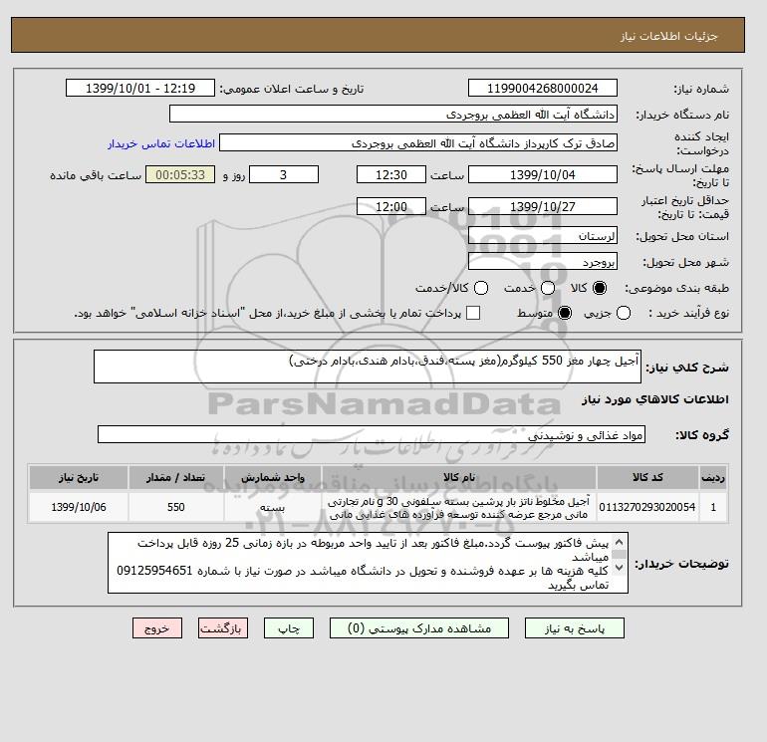
Task: Click the جزئیات اطلاعات نیاز page header
Action: 668,36
